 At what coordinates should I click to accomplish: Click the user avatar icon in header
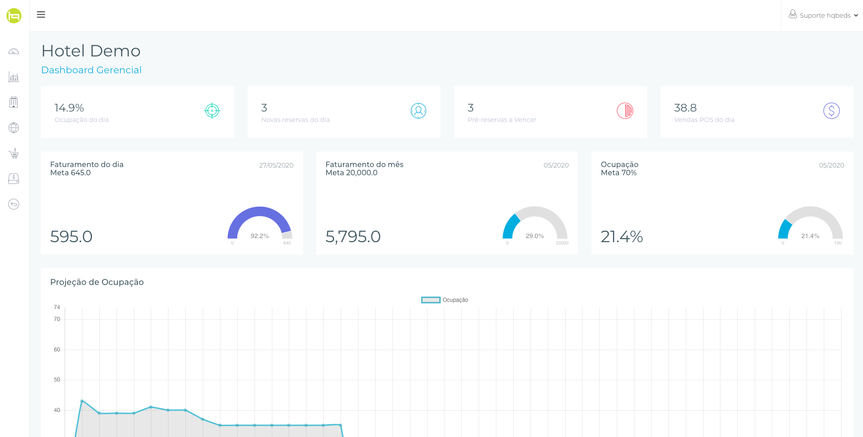793,14
